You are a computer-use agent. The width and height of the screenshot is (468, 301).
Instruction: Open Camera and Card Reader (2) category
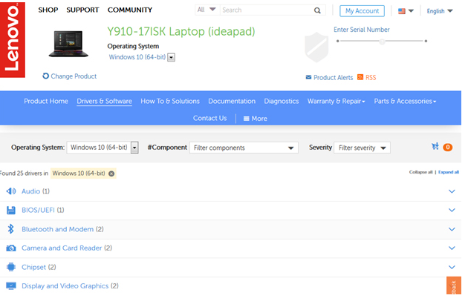coord(67,248)
